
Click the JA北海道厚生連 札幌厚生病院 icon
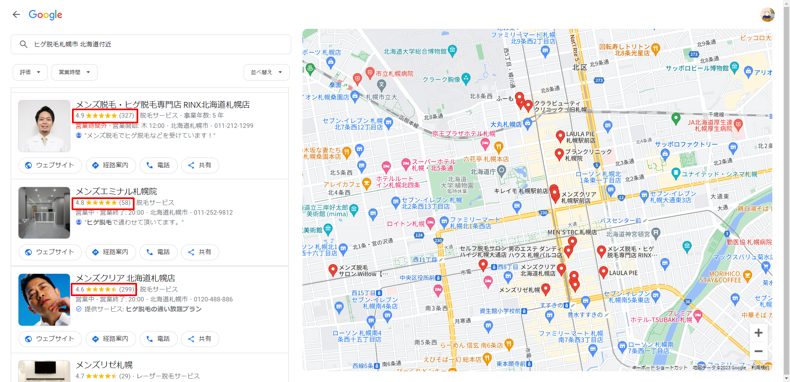738,125
